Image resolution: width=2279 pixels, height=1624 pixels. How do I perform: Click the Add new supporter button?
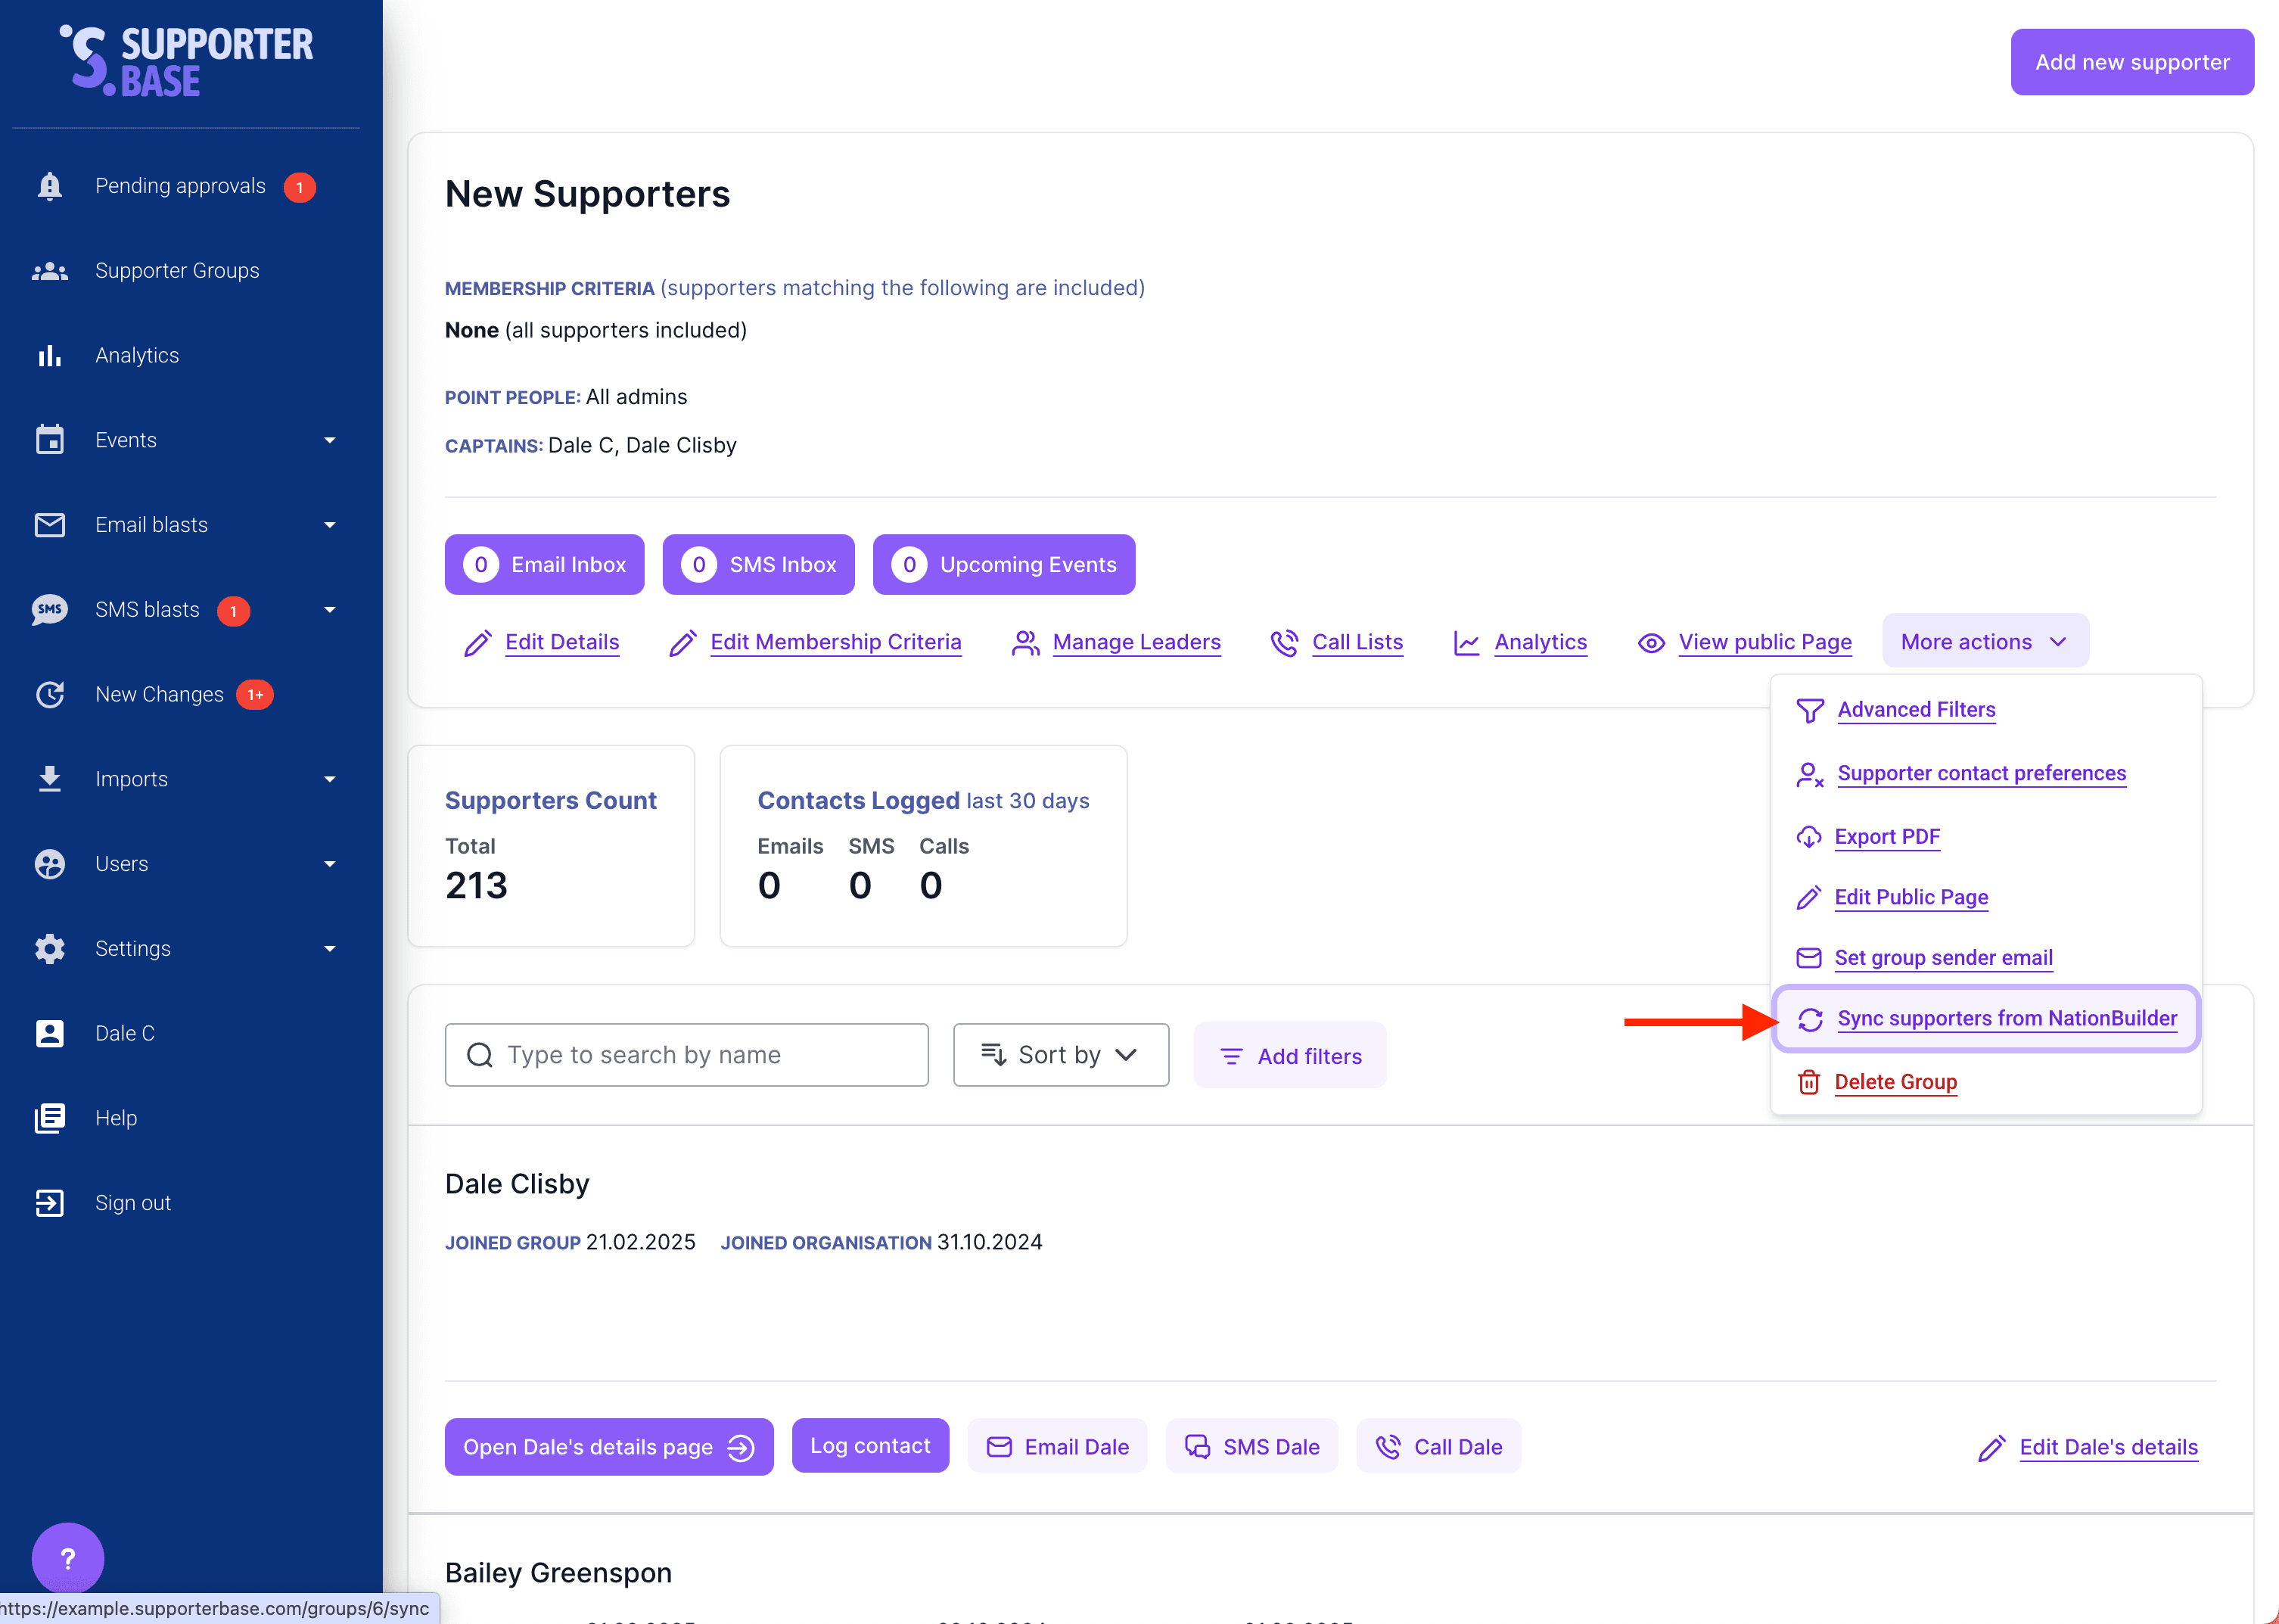click(2131, 62)
